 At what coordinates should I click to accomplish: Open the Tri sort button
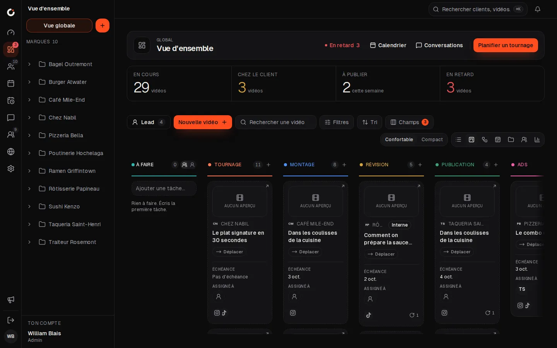[x=369, y=122]
